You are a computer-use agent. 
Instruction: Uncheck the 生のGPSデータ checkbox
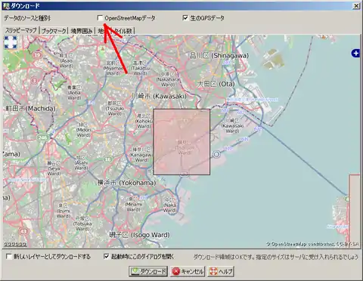(185, 18)
